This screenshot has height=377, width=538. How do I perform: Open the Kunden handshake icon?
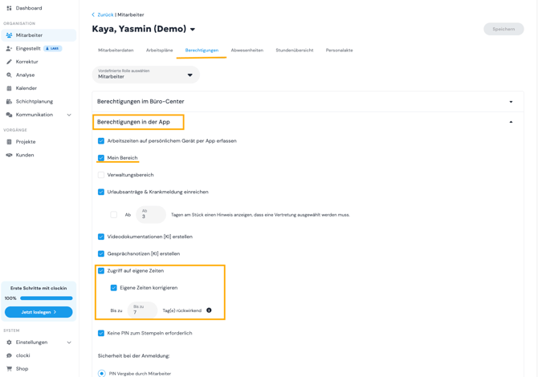click(x=10, y=155)
